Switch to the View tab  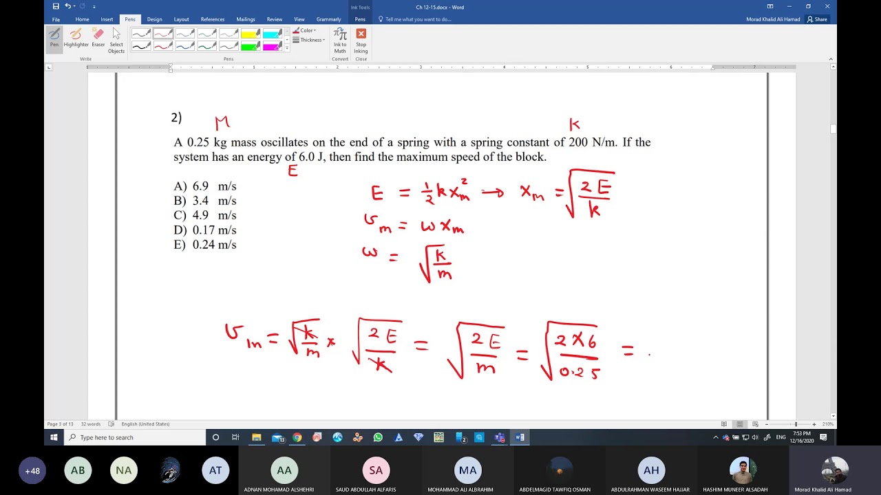(x=299, y=19)
